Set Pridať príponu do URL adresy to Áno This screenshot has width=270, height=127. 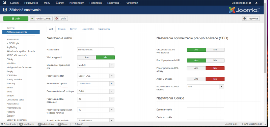pos(196,68)
